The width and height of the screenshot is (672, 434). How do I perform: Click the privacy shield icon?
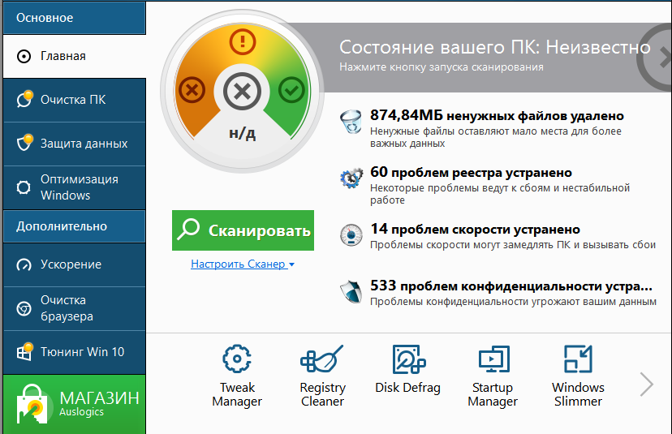click(351, 291)
